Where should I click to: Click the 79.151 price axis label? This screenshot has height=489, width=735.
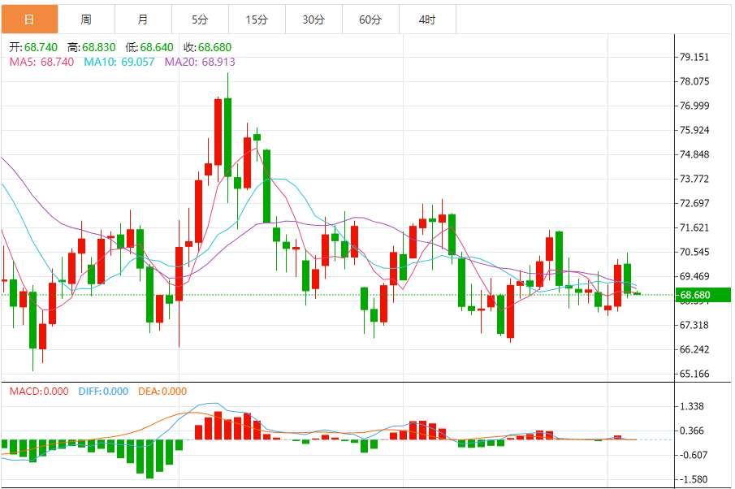694,57
